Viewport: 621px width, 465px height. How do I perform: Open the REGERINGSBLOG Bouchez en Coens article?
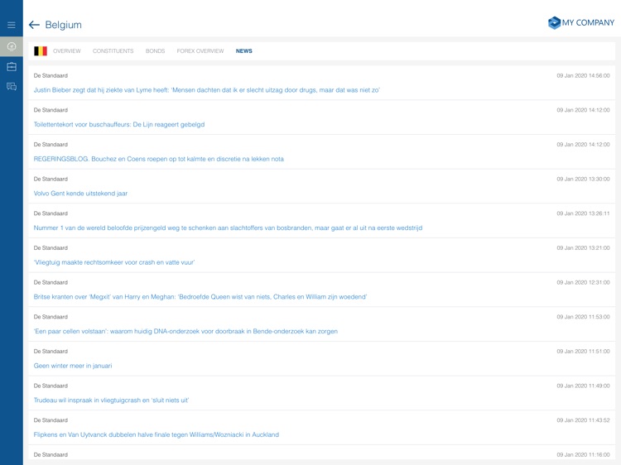click(158, 159)
